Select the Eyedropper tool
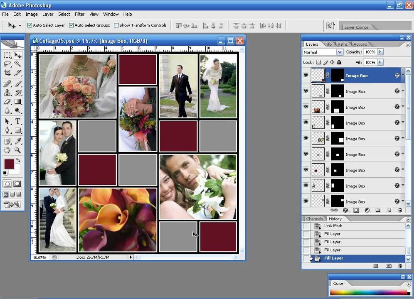The image size is (414, 299). [18, 141]
